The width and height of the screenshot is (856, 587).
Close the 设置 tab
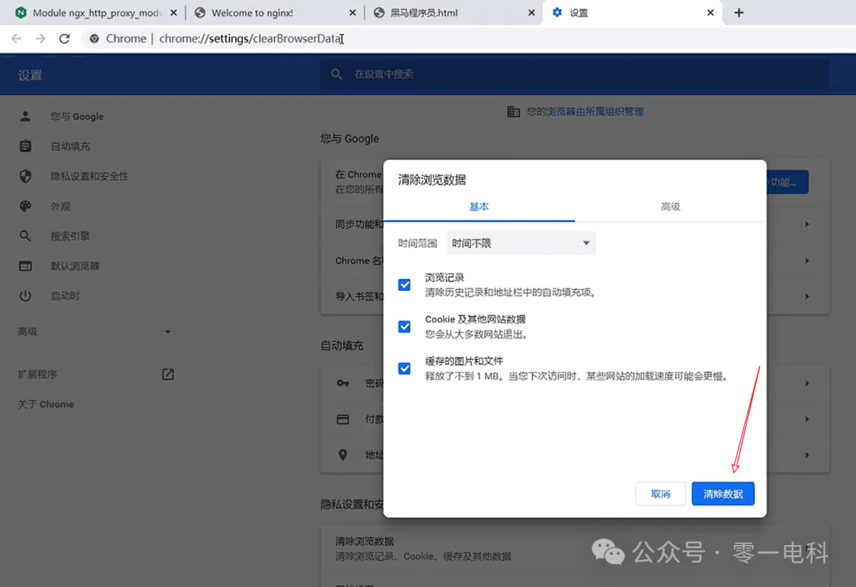point(710,13)
